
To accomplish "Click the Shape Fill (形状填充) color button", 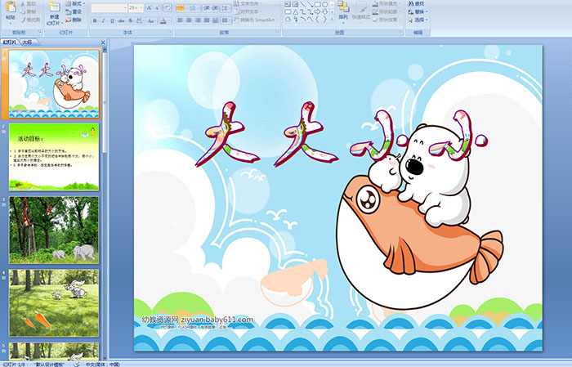I will (x=386, y=3).
